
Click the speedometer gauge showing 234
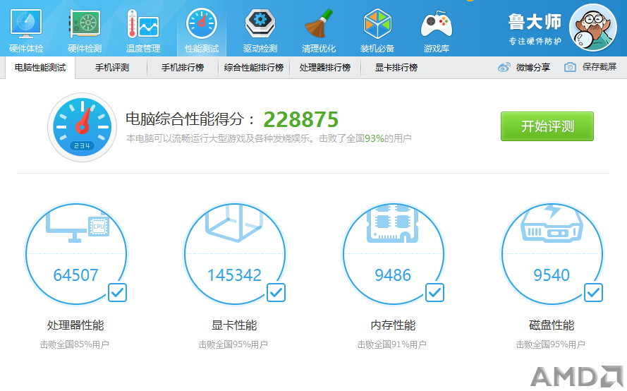(x=82, y=127)
